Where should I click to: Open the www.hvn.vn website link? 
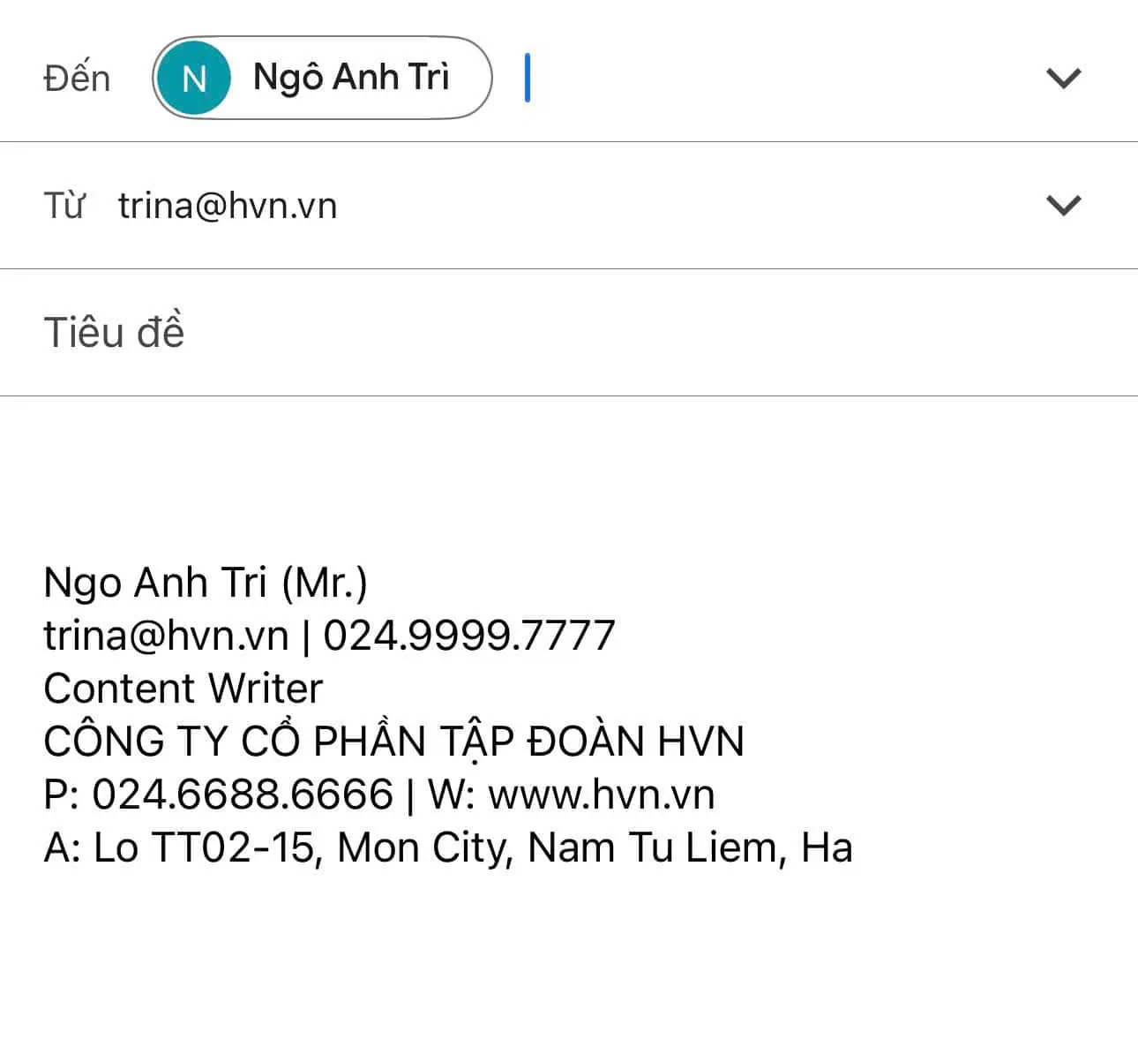601,795
